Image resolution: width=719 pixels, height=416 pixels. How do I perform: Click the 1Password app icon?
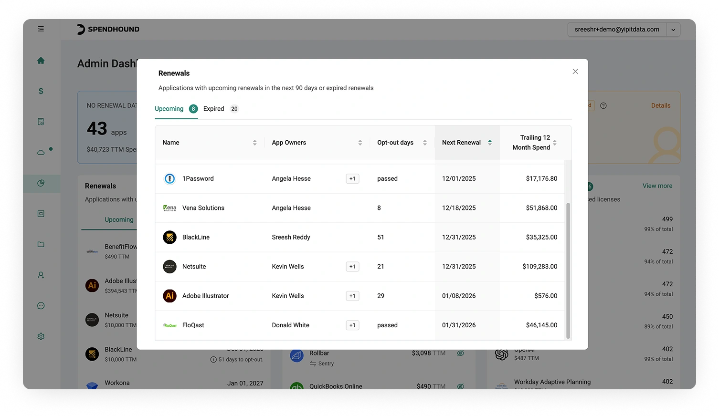click(169, 178)
